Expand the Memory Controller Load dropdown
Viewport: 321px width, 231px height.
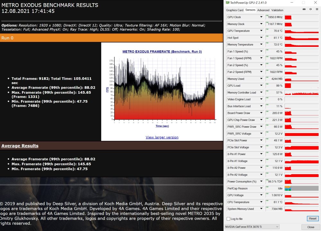(x=261, y=92)
